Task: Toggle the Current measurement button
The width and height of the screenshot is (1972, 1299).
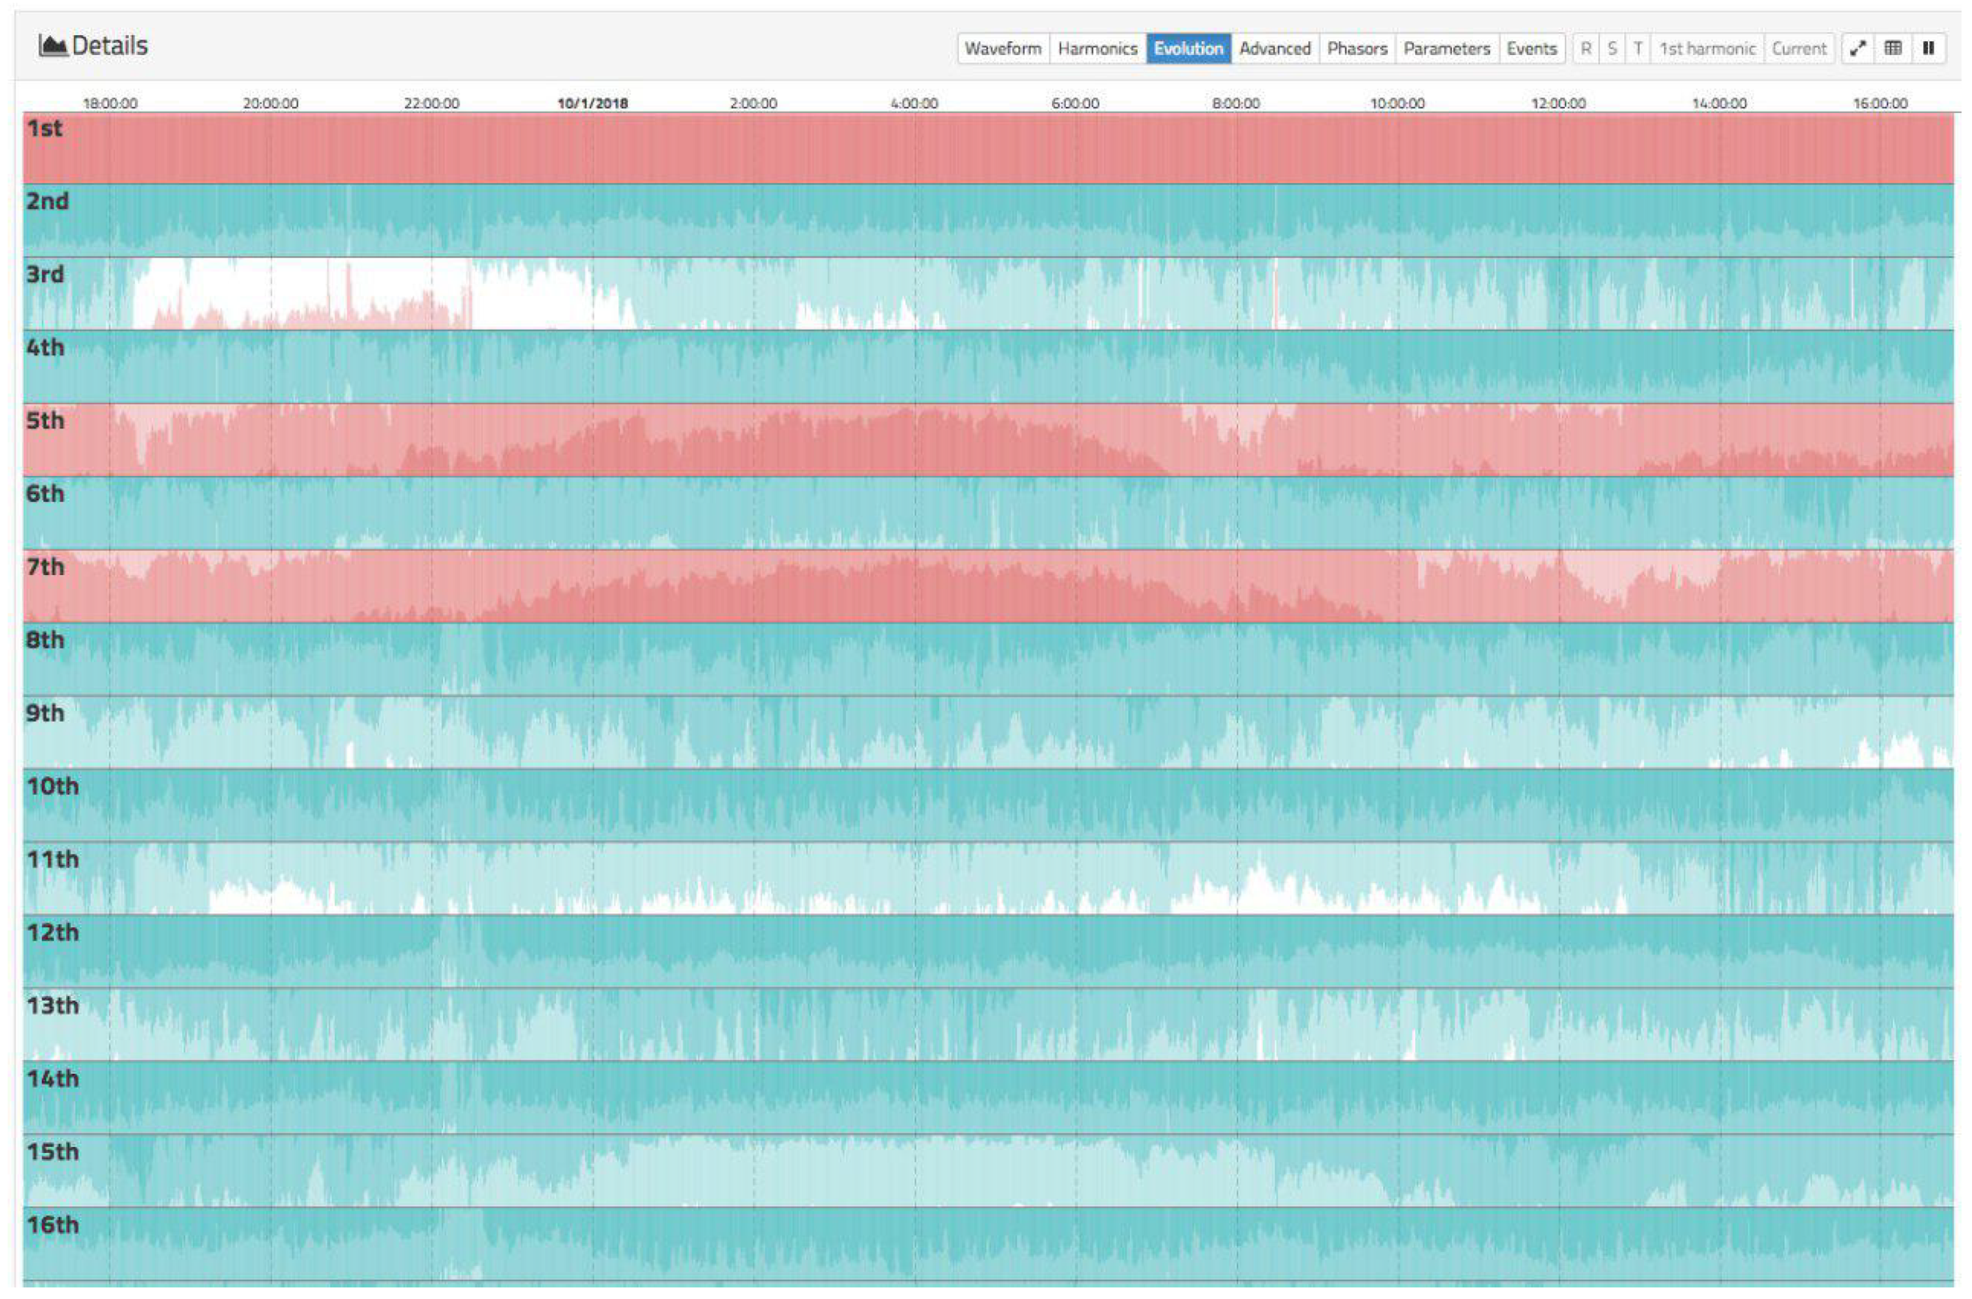Action: (1799, 48)
